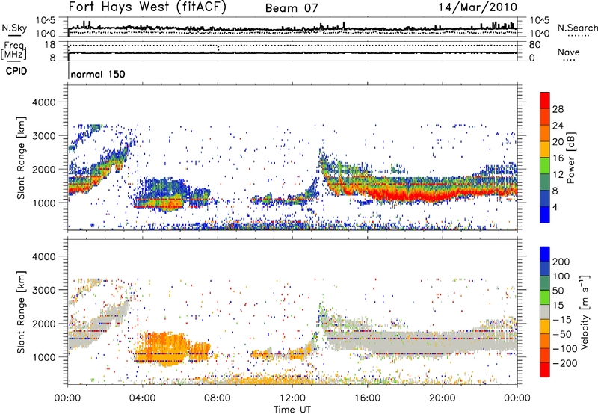Click the gray segment of the velocity colorbar
This screenshot has width=598, height=414.
pyautogui.click(x=545, y=312)
